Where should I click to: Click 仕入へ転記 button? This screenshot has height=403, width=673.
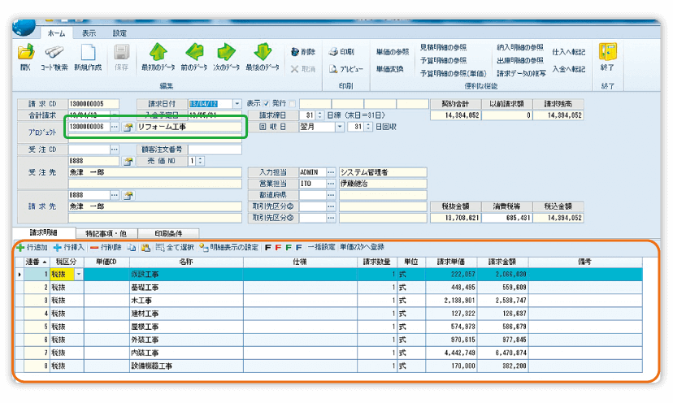click(568, 52)
